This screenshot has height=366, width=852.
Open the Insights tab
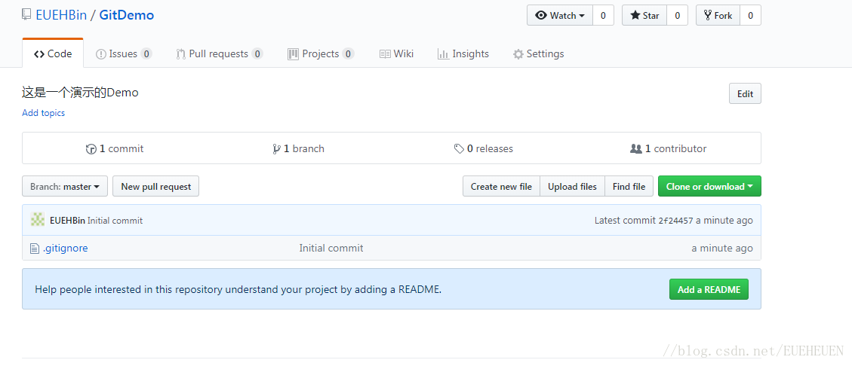463,53
